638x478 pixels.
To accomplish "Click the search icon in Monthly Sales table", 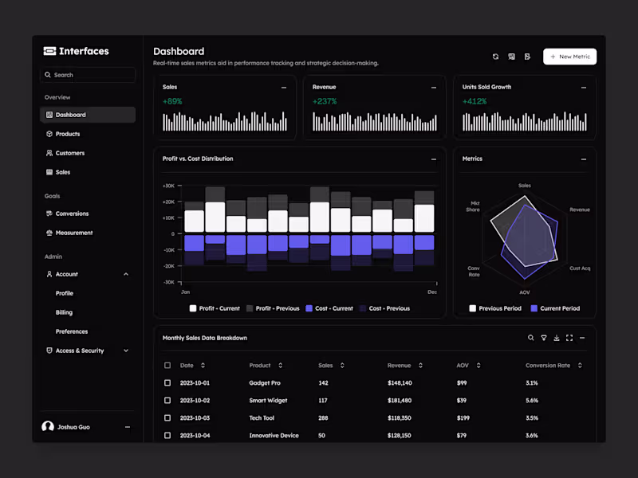I will click(x=530, y=338).
